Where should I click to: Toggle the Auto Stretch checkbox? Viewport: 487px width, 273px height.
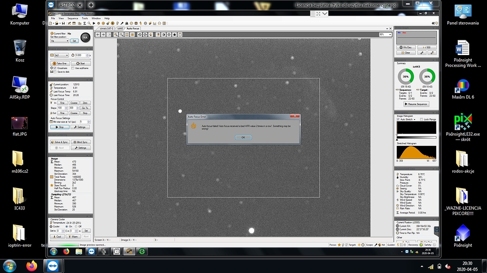point(399,119)
